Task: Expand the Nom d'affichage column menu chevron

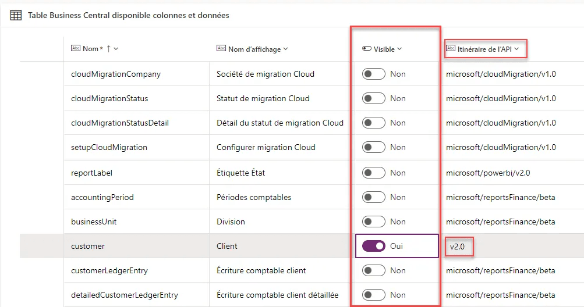Action: click(285, 49)
